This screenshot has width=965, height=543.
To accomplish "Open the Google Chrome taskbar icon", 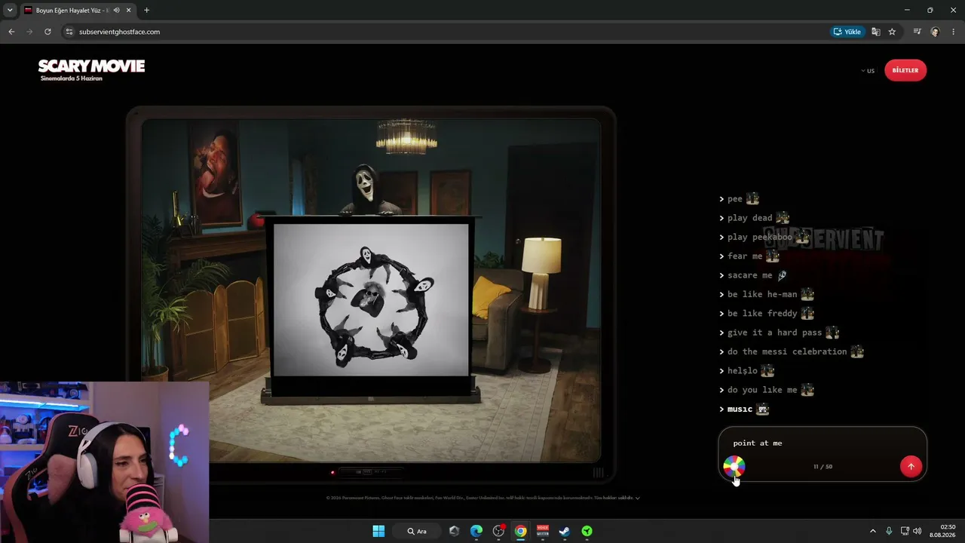I will (x=520, y=531).
